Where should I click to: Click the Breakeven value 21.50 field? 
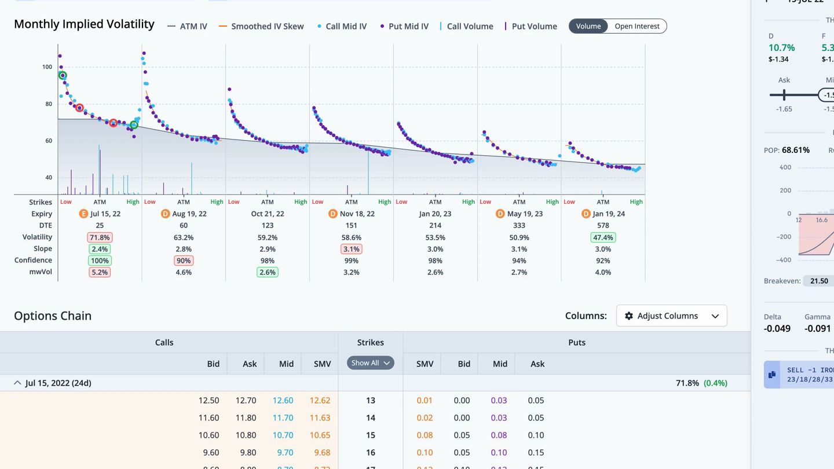(x=819, y=281)
